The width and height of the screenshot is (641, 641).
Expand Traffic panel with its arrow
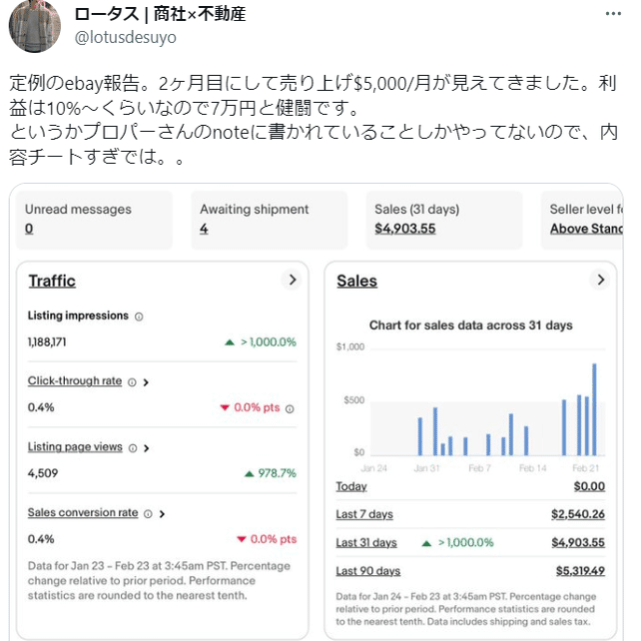point(292,280)
